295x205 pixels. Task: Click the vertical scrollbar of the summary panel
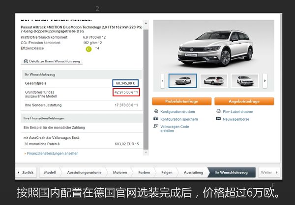tap(146, 89)
